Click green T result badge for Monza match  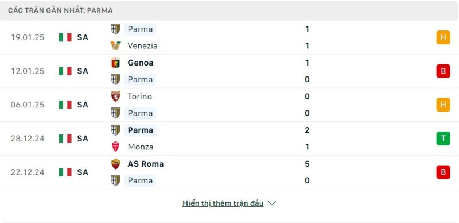click(x=443, y=139)
